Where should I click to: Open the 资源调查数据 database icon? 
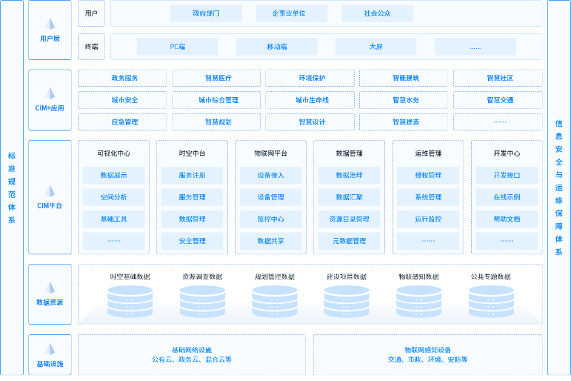point(203,301)
